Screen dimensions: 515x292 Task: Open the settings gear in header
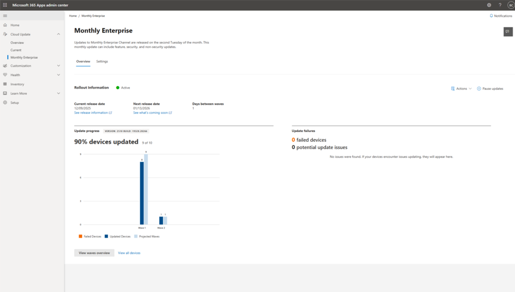click(x=489, y=5)
